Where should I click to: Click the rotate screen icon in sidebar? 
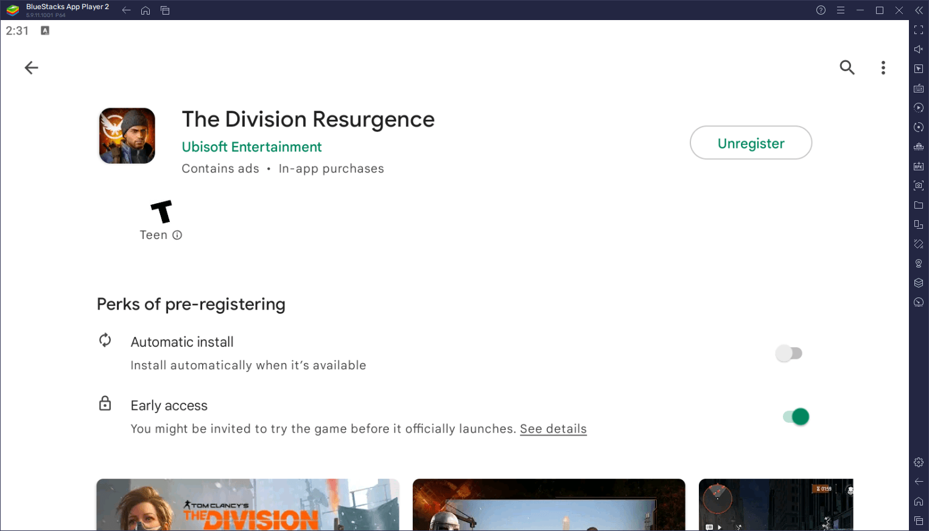[x=919, y=224]
